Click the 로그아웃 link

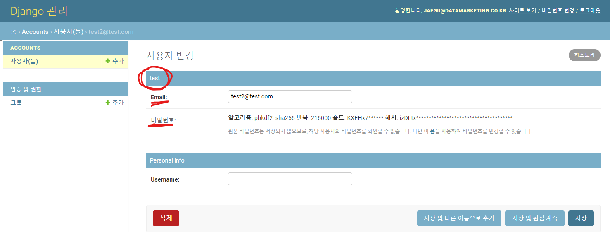tap(590, 10)
